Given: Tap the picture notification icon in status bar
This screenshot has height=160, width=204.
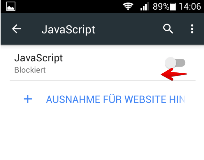Looking at the screenshot, I should [11, 6].
